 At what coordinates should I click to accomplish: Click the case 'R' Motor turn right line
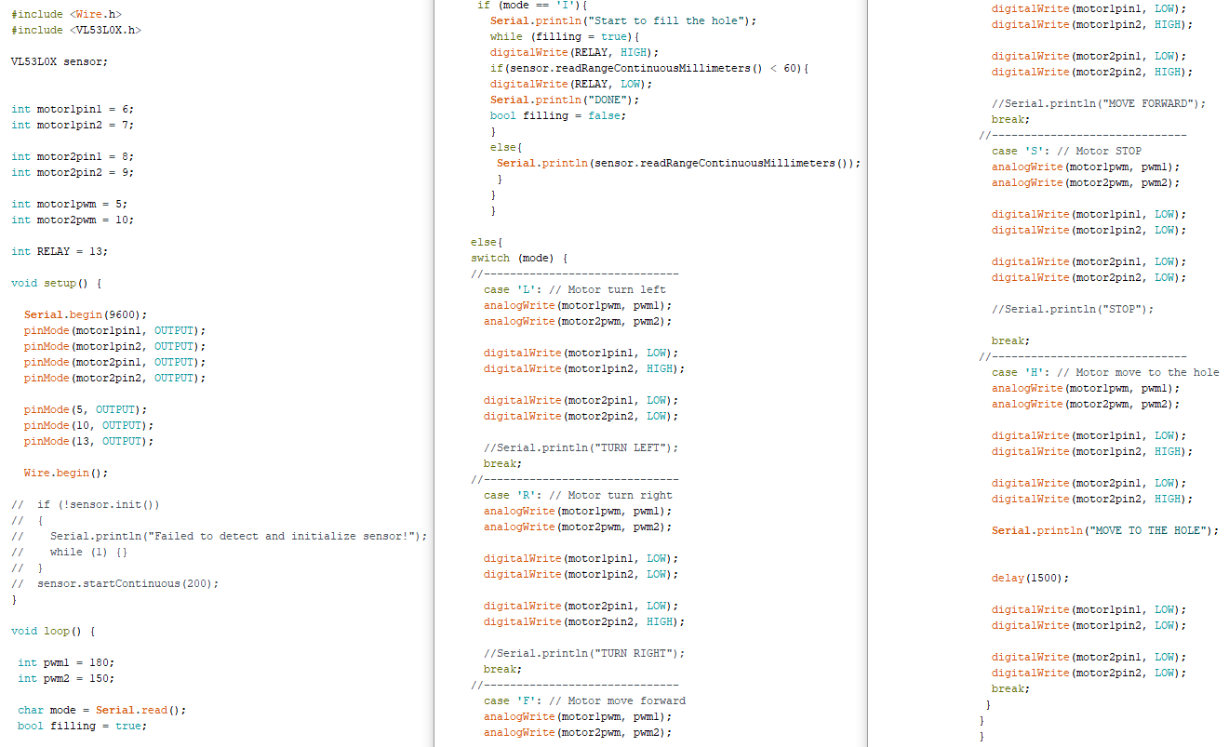[577, 495]
